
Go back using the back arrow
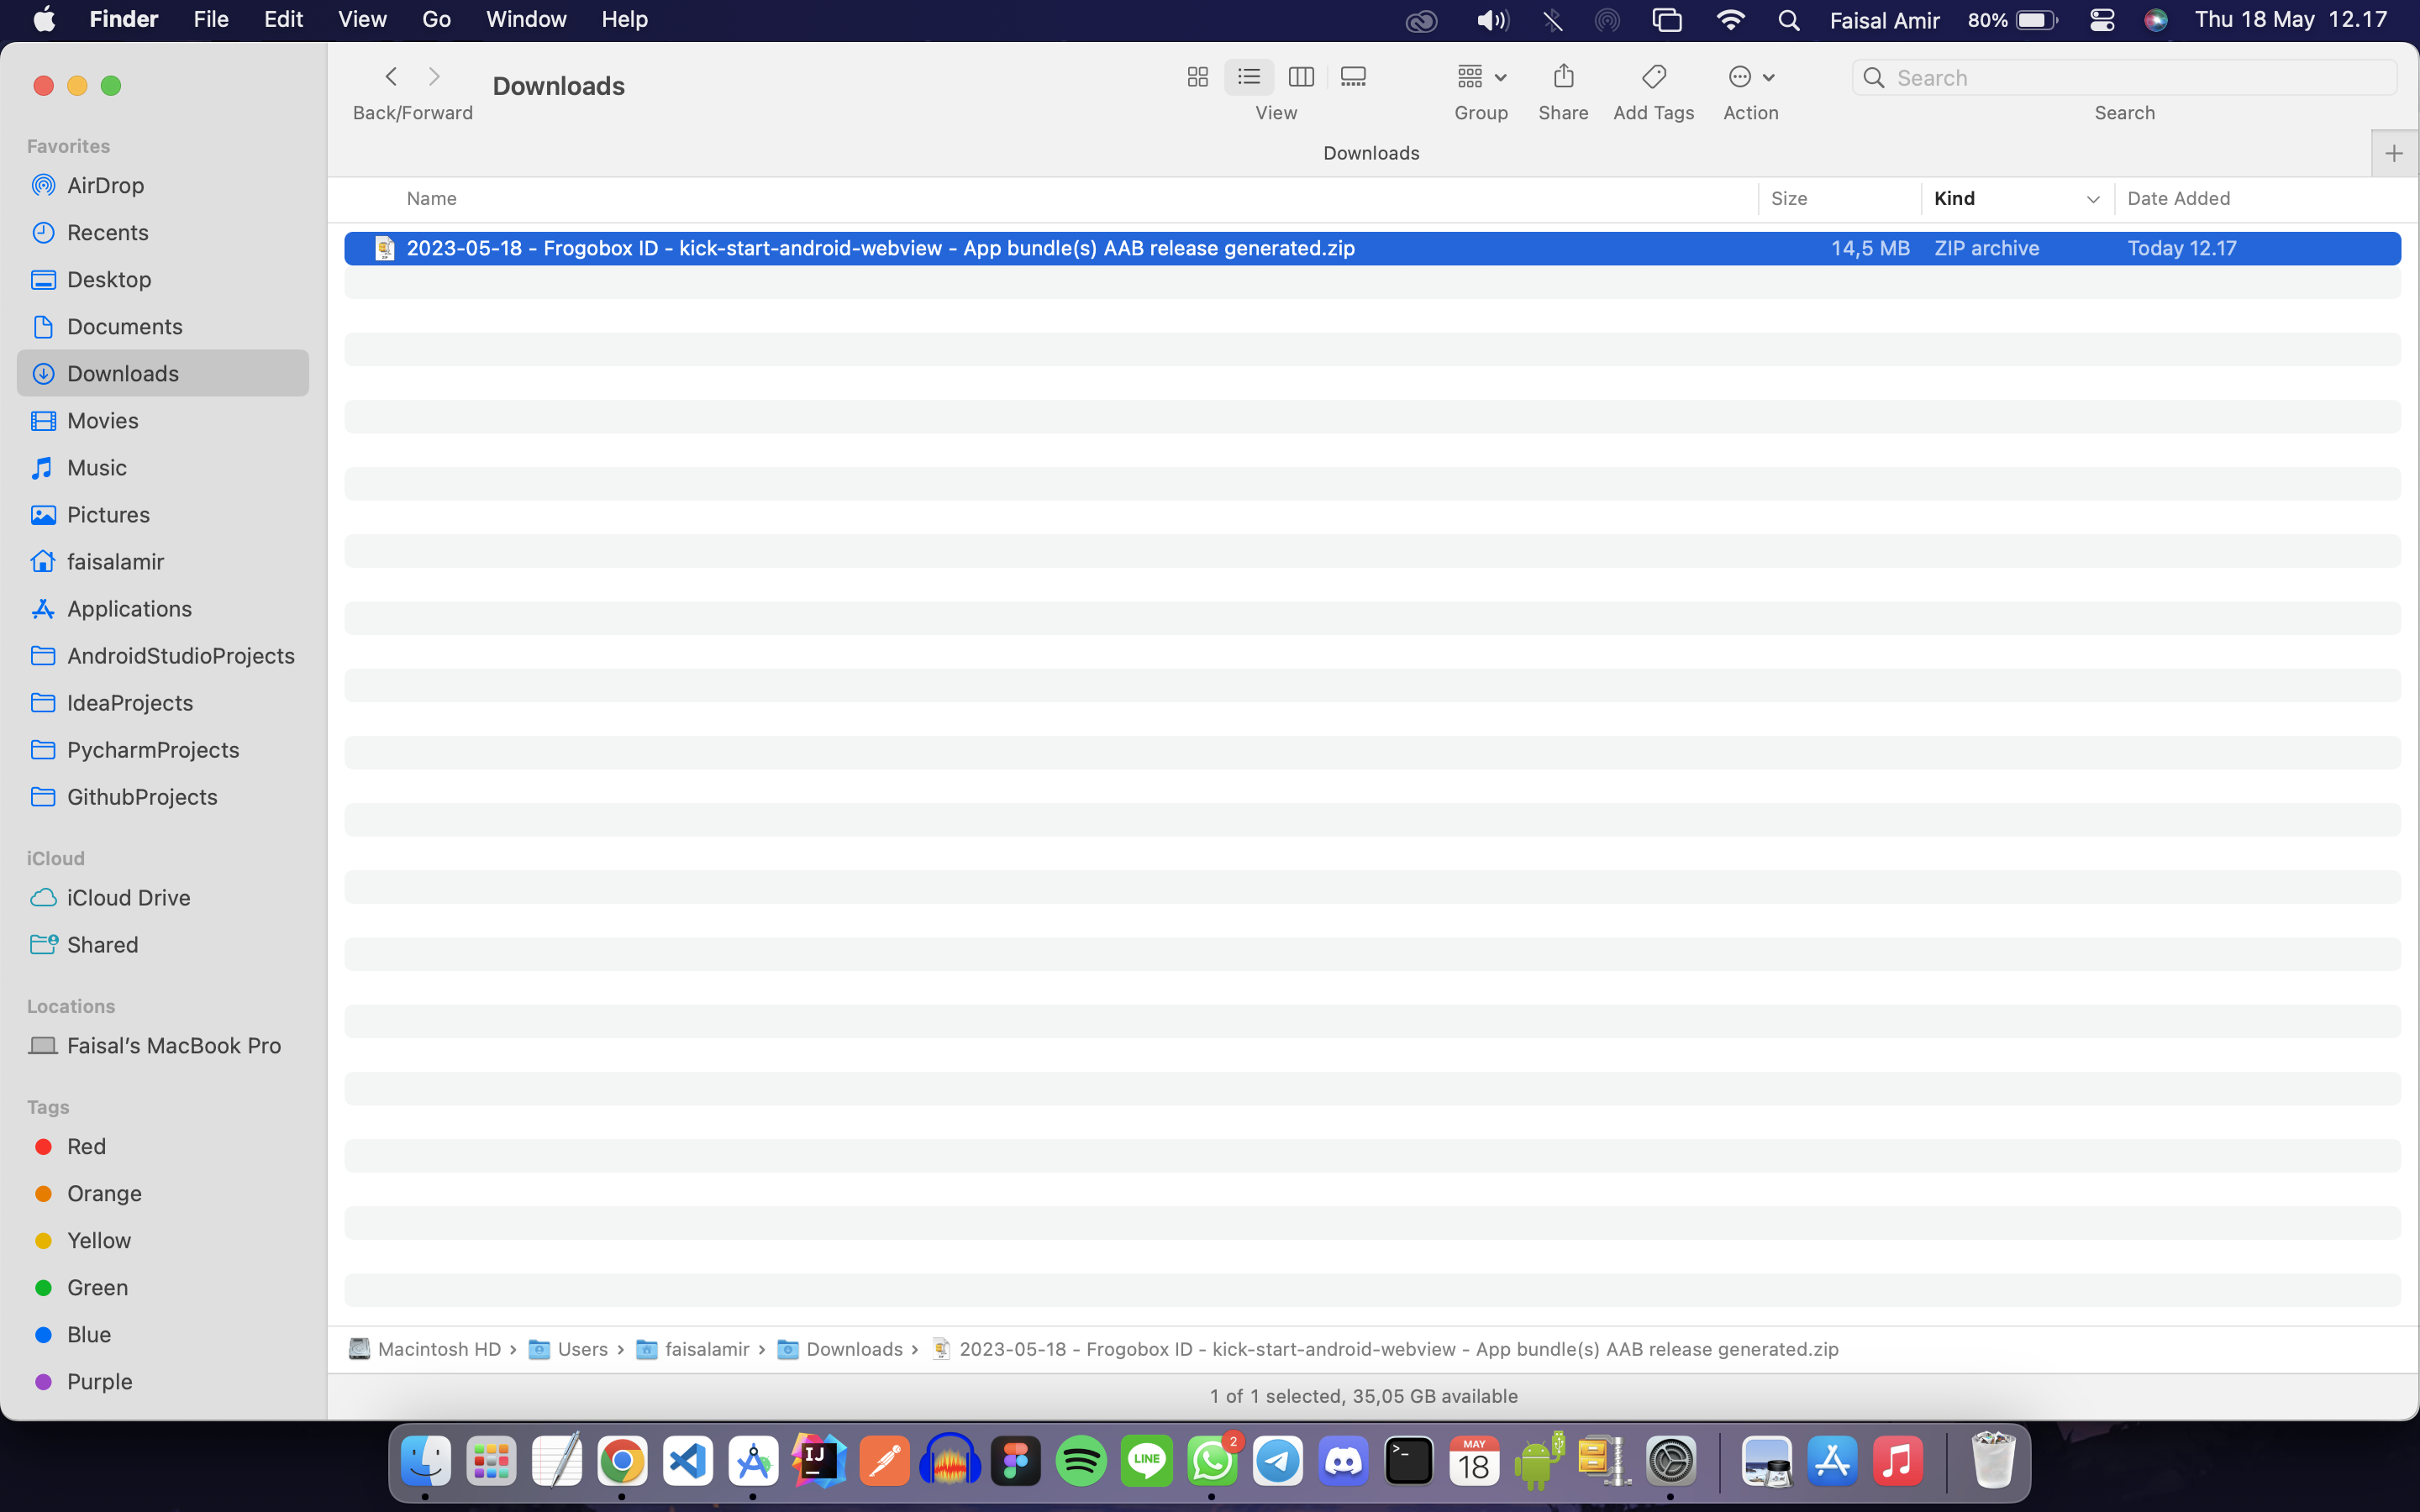coord(391,77)
